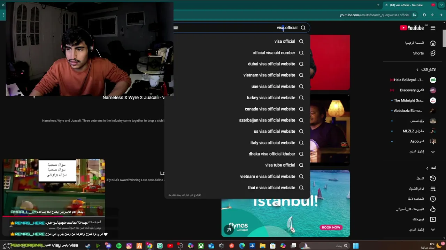Screen dimensions: 446x250
Task: Open watch history icon in sidebar
Action: click(x=433, y=178)
